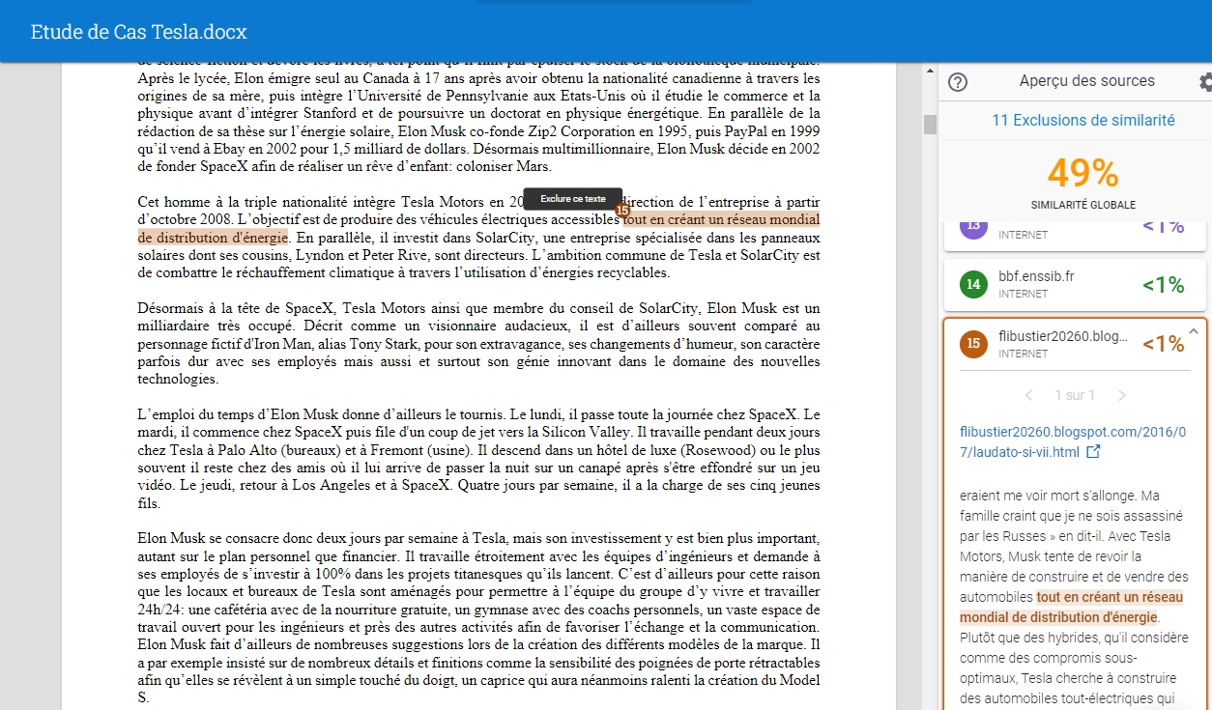Open the help question mark icon
Viewport: 1212px width, 710px height.
point(958,82)
